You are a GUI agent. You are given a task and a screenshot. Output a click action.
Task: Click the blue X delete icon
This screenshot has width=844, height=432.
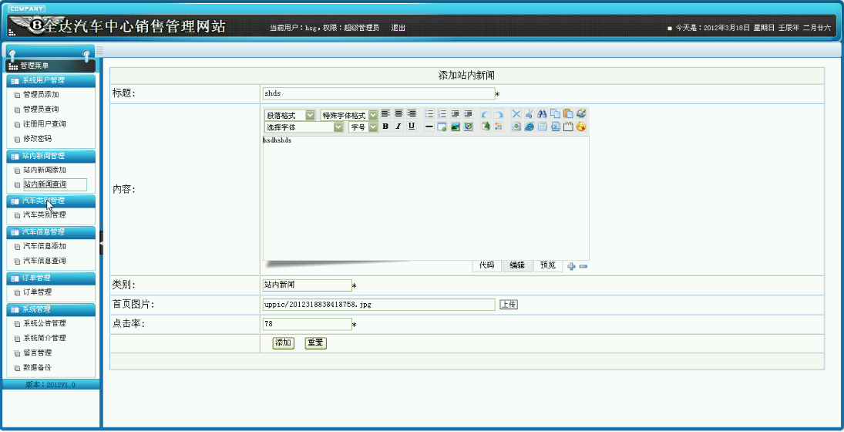[516, 113]
